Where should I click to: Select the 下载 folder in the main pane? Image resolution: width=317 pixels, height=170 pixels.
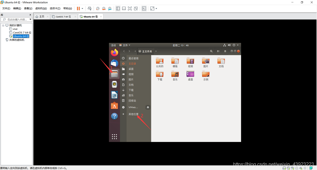pos(160,76)
